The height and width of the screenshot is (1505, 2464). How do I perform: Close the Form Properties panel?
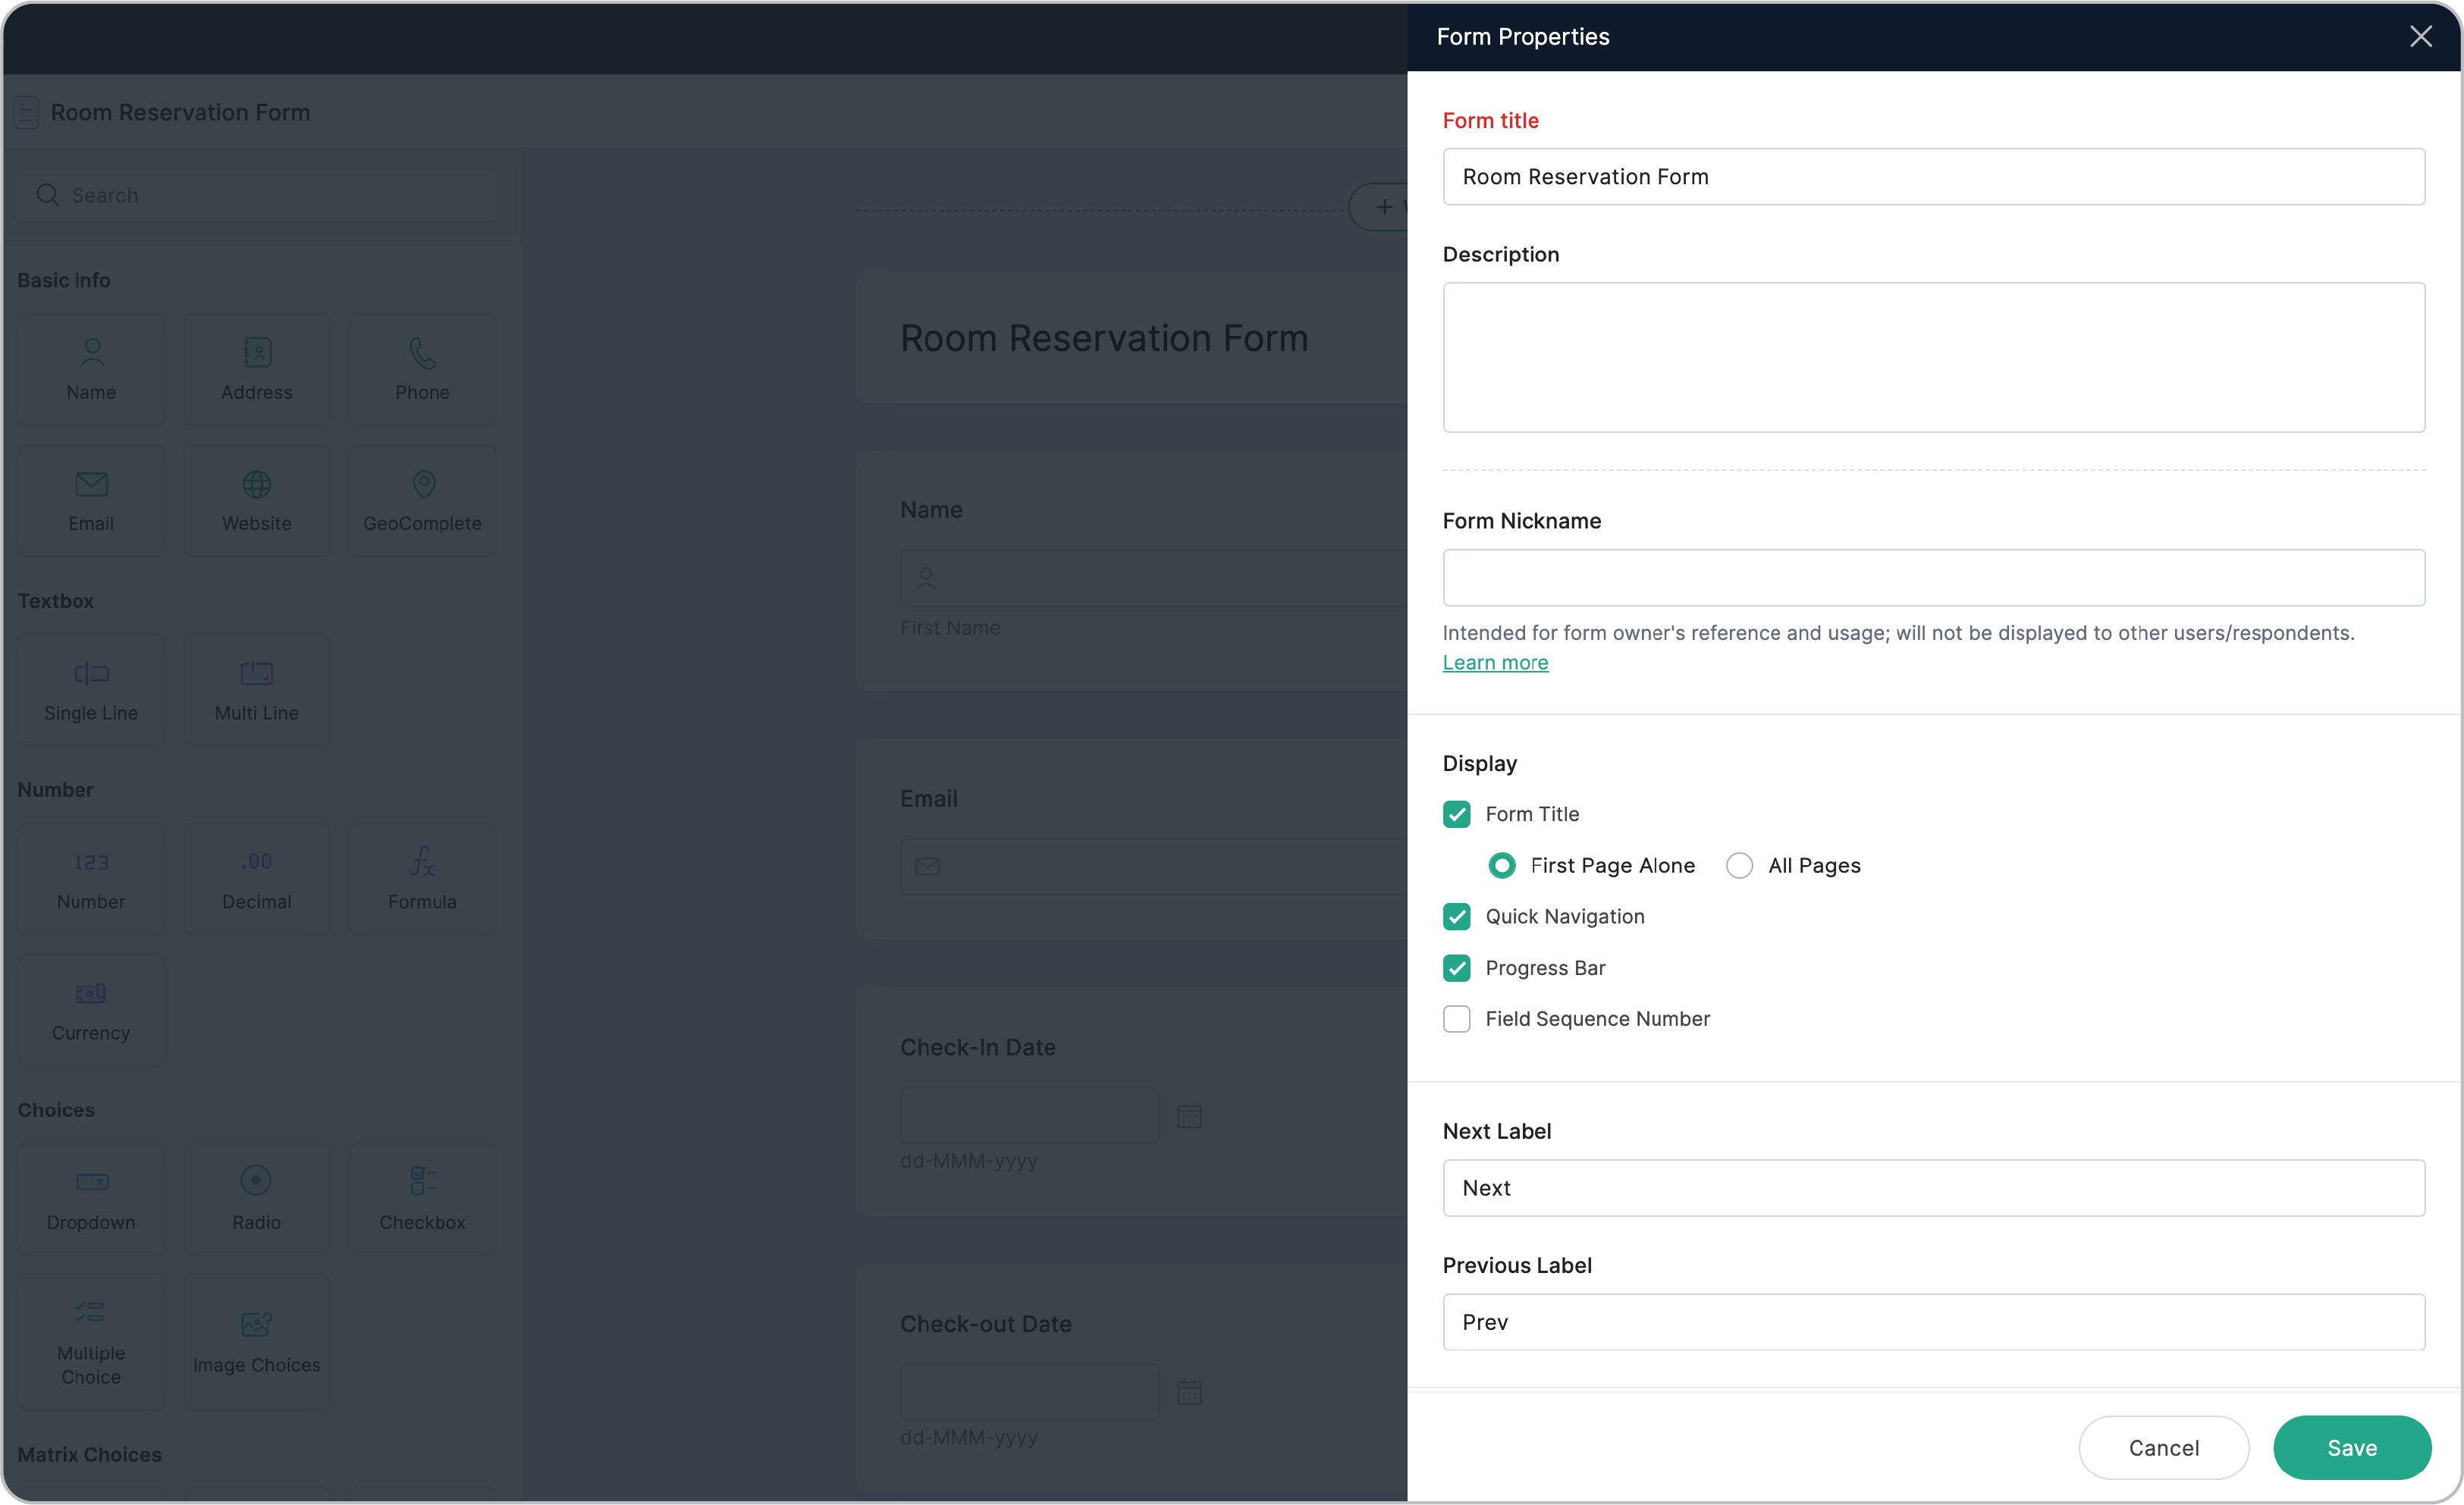[2420, 37]
